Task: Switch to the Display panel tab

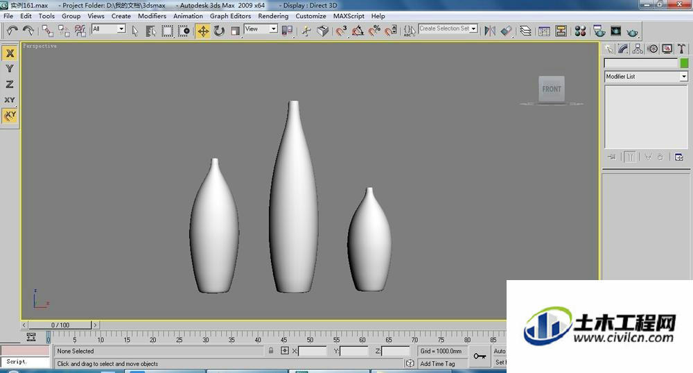Action: [667, 49]
